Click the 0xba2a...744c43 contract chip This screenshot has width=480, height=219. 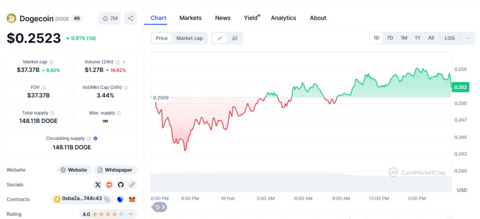[82, 199]
